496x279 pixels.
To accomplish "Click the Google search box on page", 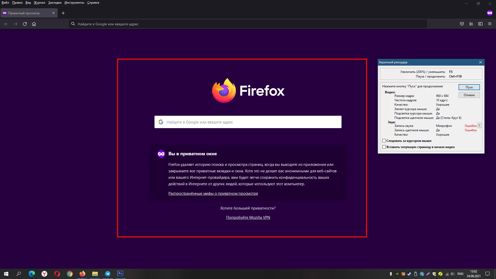I will (x=248, y=122).
